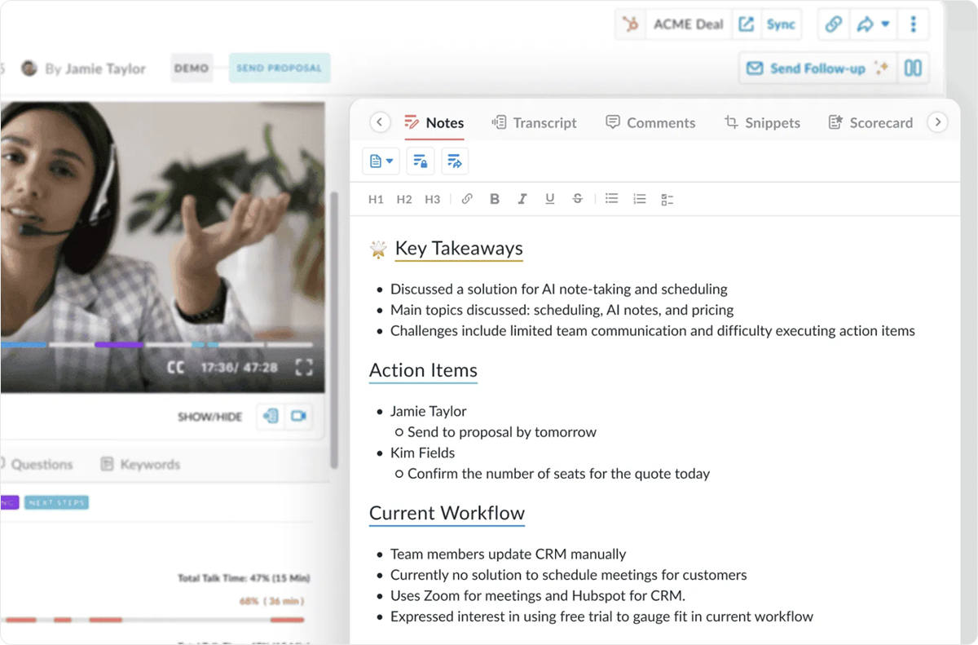Image resolution: width=978 pixels, height=645 pixels.
Task: Toggle closed captions CC on video
Action: (x=176, y=368)
